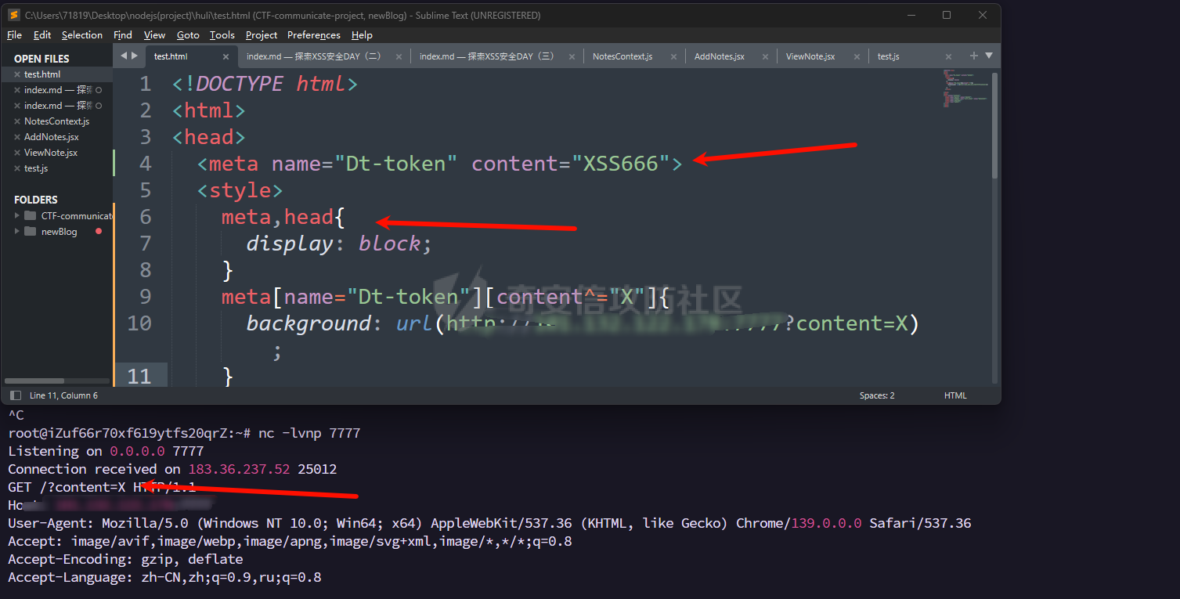Click IP 183.36.237.52 in terminal window
Screen dimensions: 1180x599
(x=239, y=469)
